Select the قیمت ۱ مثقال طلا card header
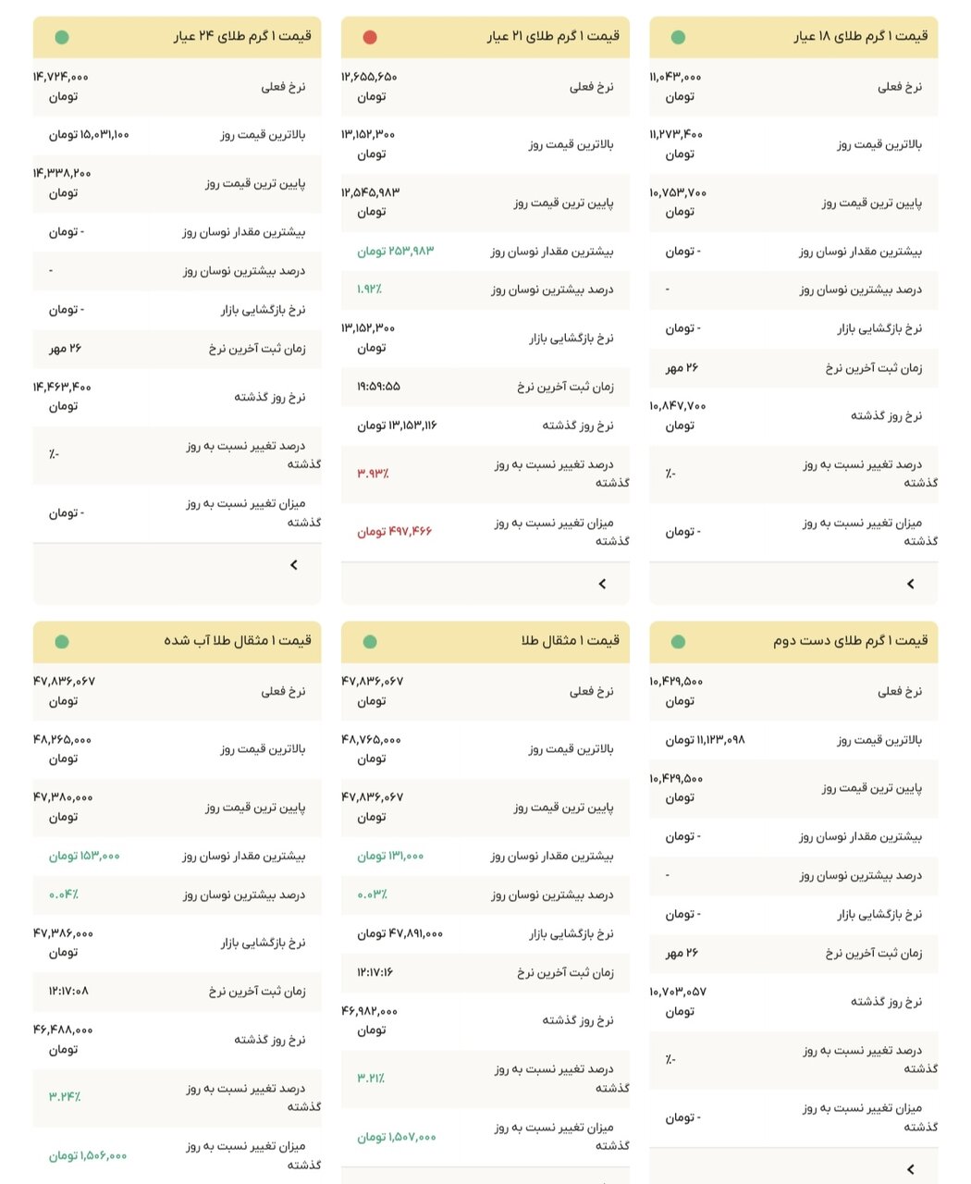This screenshot has width=971, height=1184. coord(570,641)
